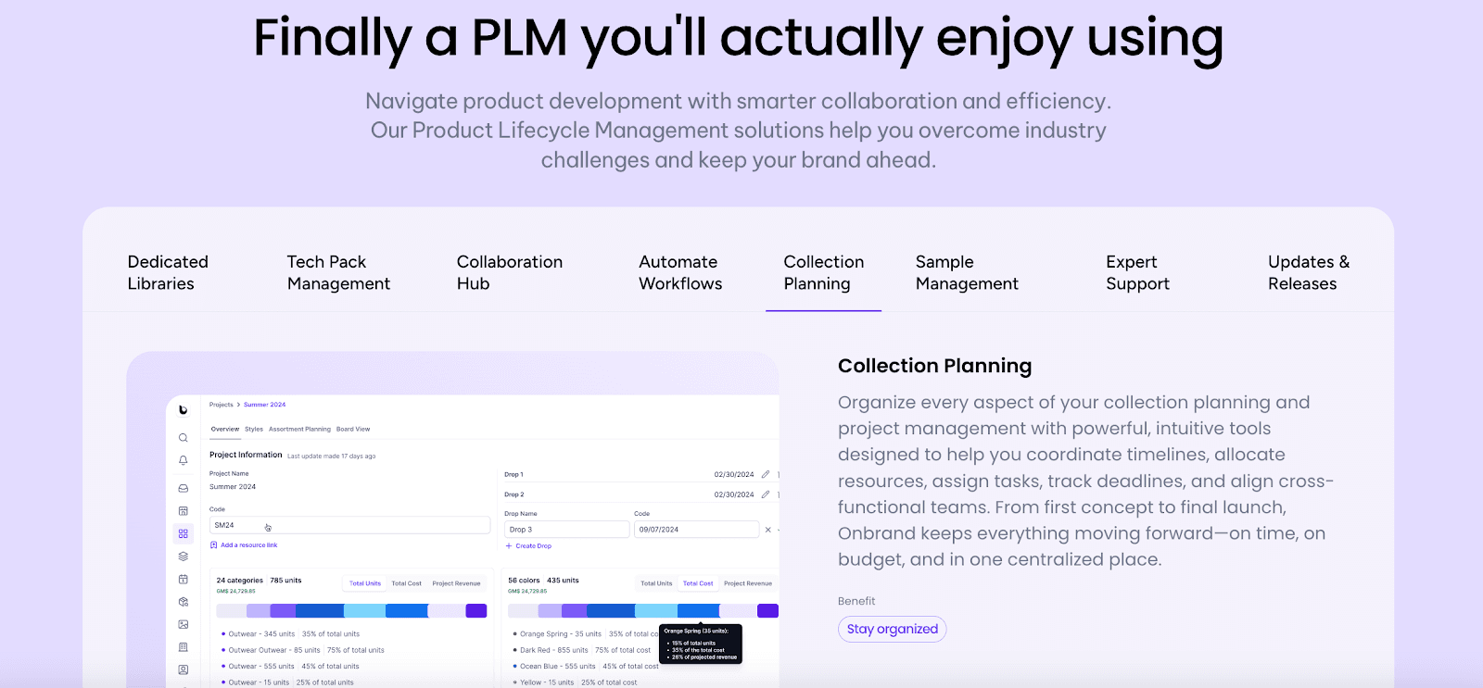The height and width of the screenshot is (688, 1483).
Task: Click the bookmark icon beside Add a resource link
Action: point(214,545)
